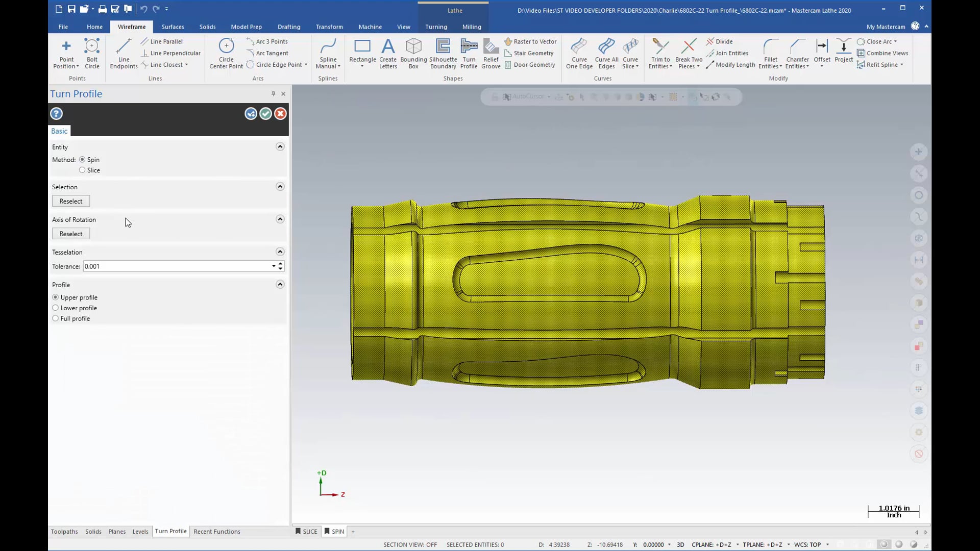Expand the Tesselation section panel
980x551 pixels.
(x=280, y=252)
